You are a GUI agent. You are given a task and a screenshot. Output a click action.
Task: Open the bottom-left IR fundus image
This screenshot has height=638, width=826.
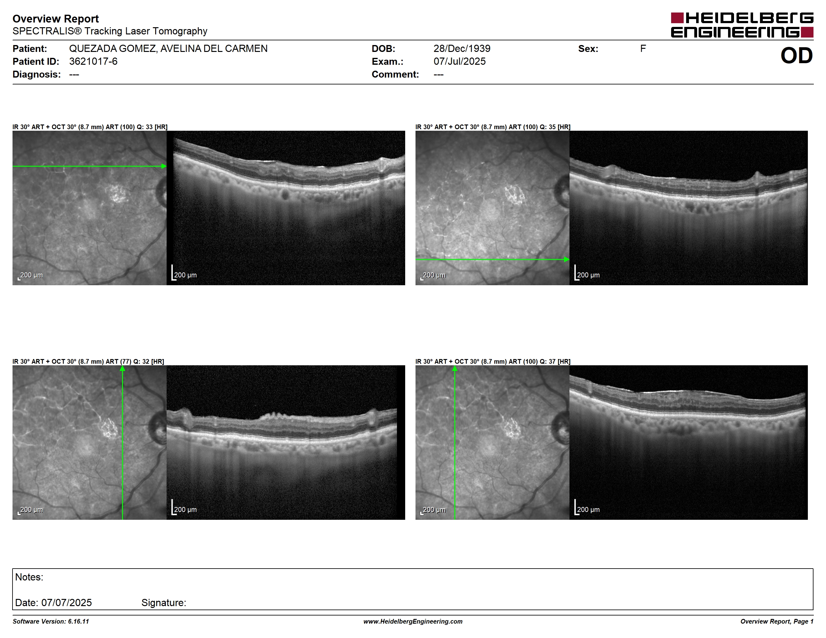click(89, 442)
